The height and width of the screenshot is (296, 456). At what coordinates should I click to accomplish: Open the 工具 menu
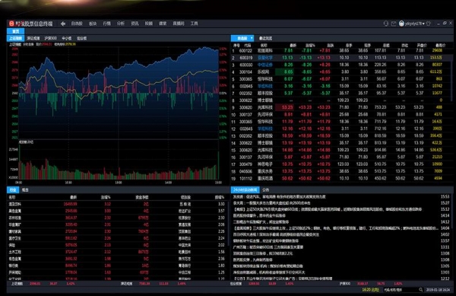194,24
